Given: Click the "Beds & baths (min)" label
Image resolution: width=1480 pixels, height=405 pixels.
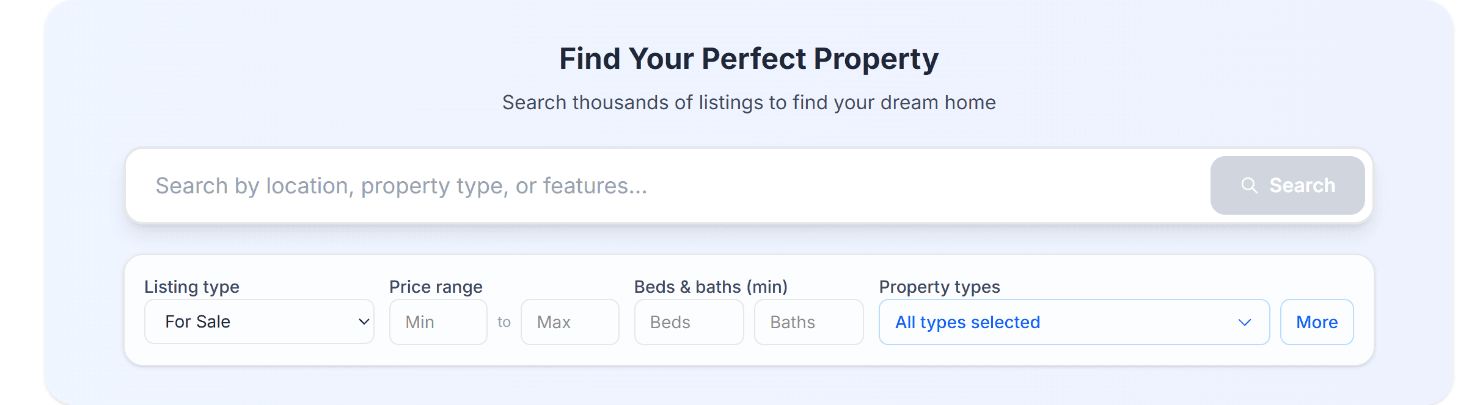Looking at the screenshot, I should coord(711,286).
